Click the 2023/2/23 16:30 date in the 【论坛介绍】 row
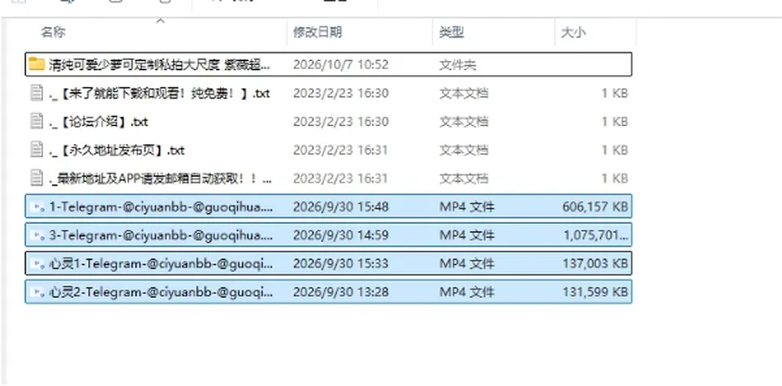 (340, 121)
